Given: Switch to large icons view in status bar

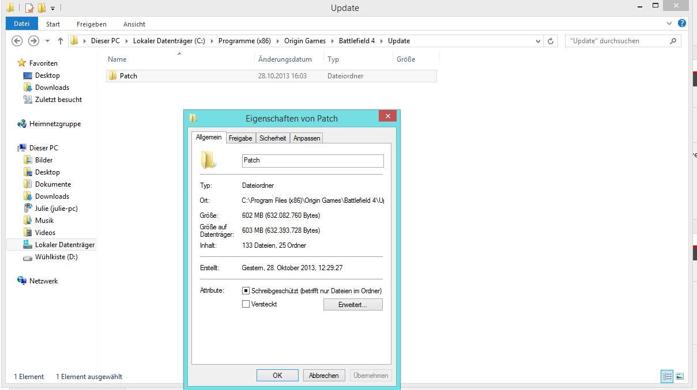Looking at the screenshot, I should (680, 376).
